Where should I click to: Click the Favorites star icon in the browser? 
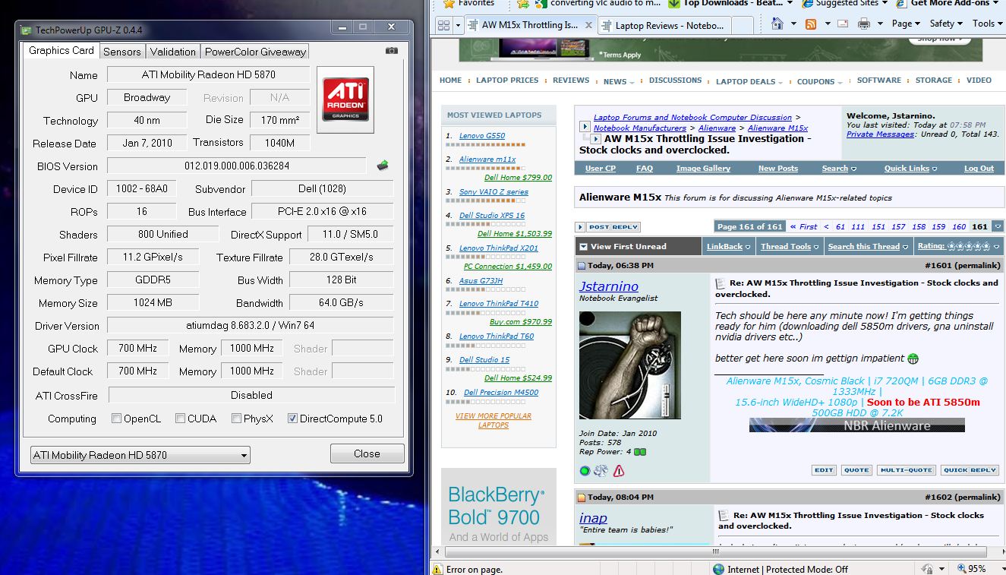tap(447, 3)
